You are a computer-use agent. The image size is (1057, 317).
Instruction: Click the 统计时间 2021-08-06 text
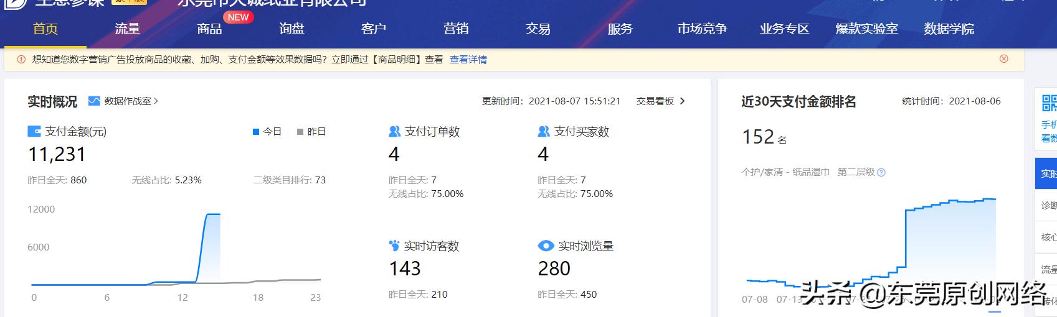951,101
